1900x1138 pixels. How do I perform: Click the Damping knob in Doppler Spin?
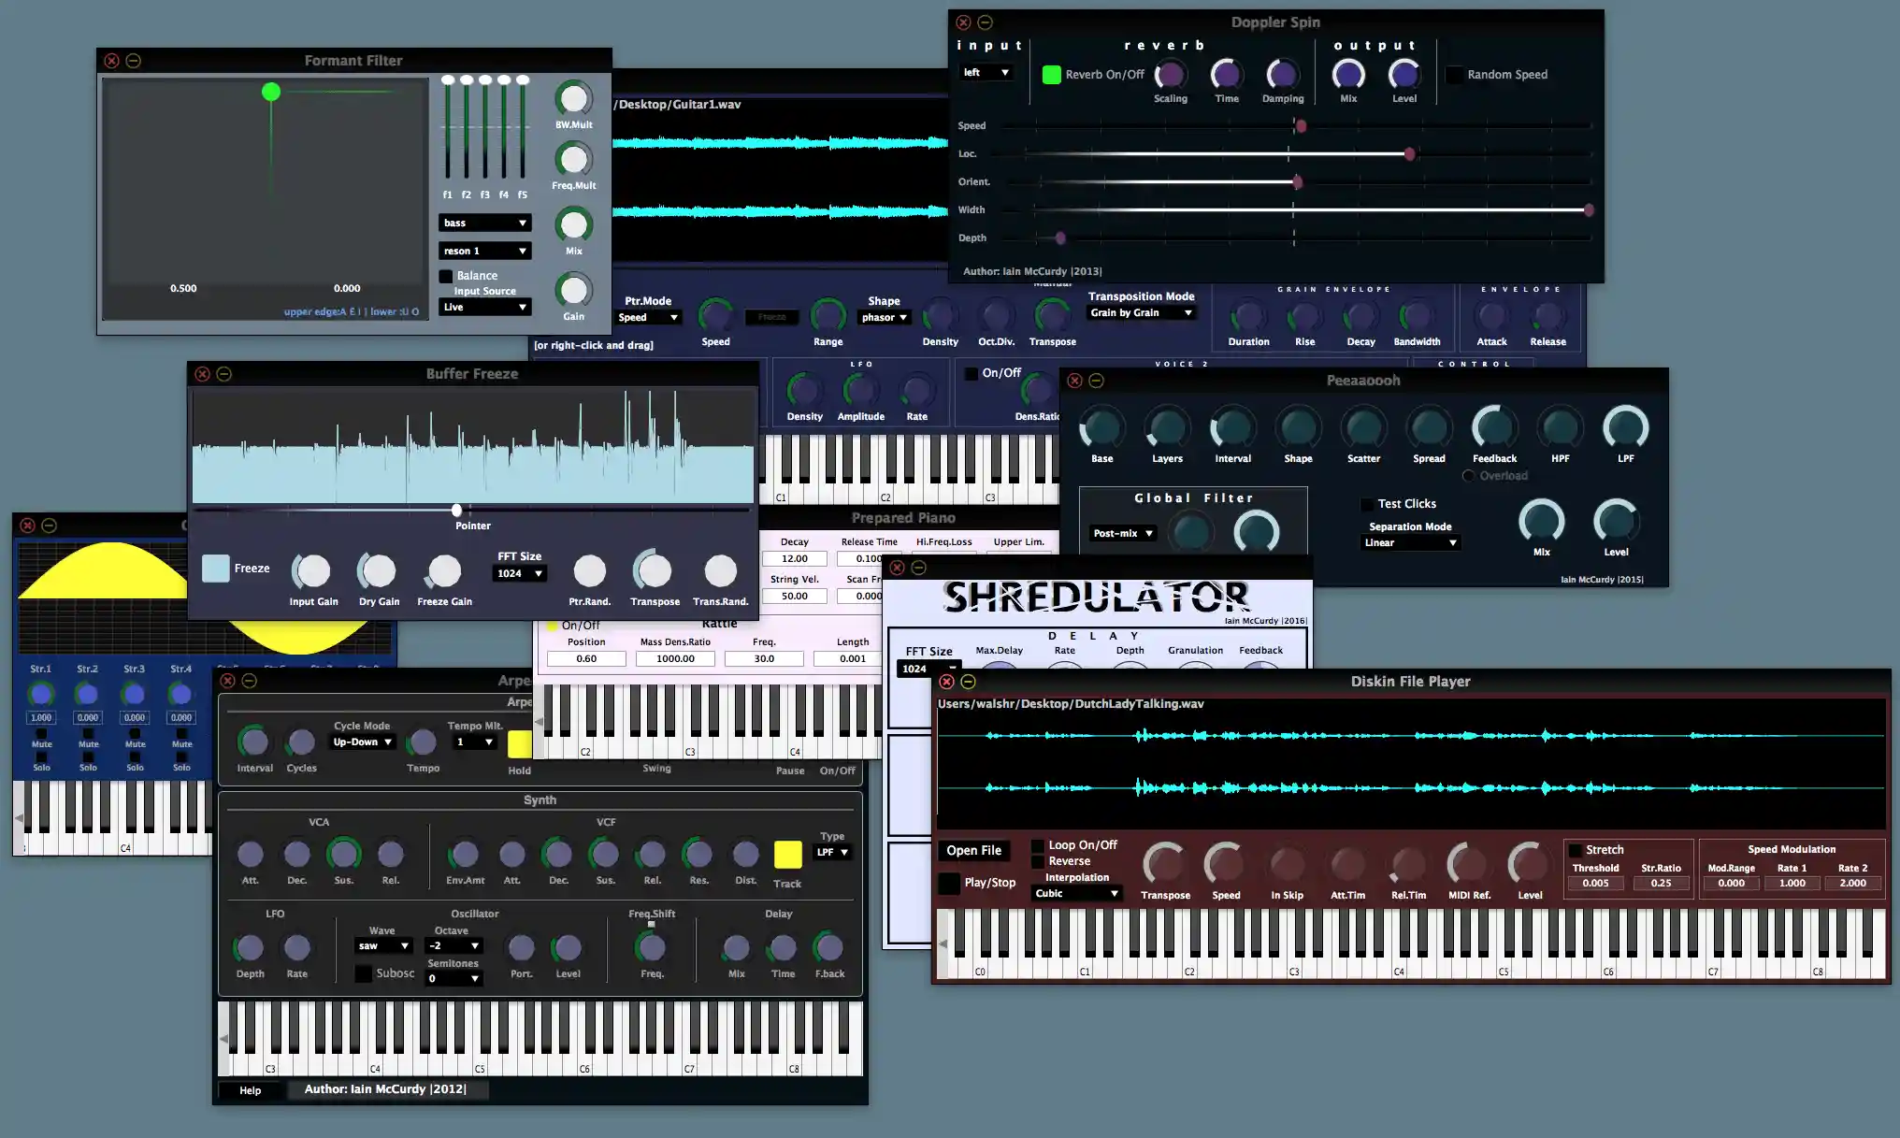click(1282, 76)
